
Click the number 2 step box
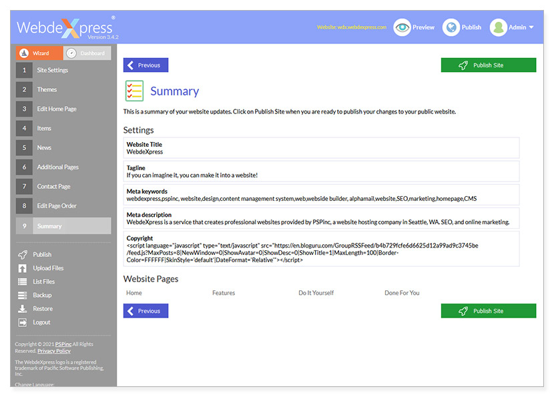point(25,89)
